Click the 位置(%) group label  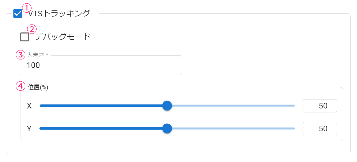tap(38, 87)
